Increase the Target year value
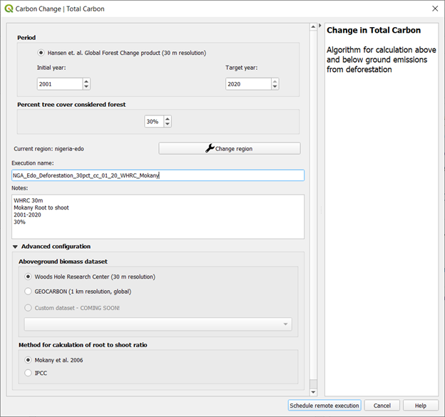Screen dimensions: 445x417 (x=275, y=81)
